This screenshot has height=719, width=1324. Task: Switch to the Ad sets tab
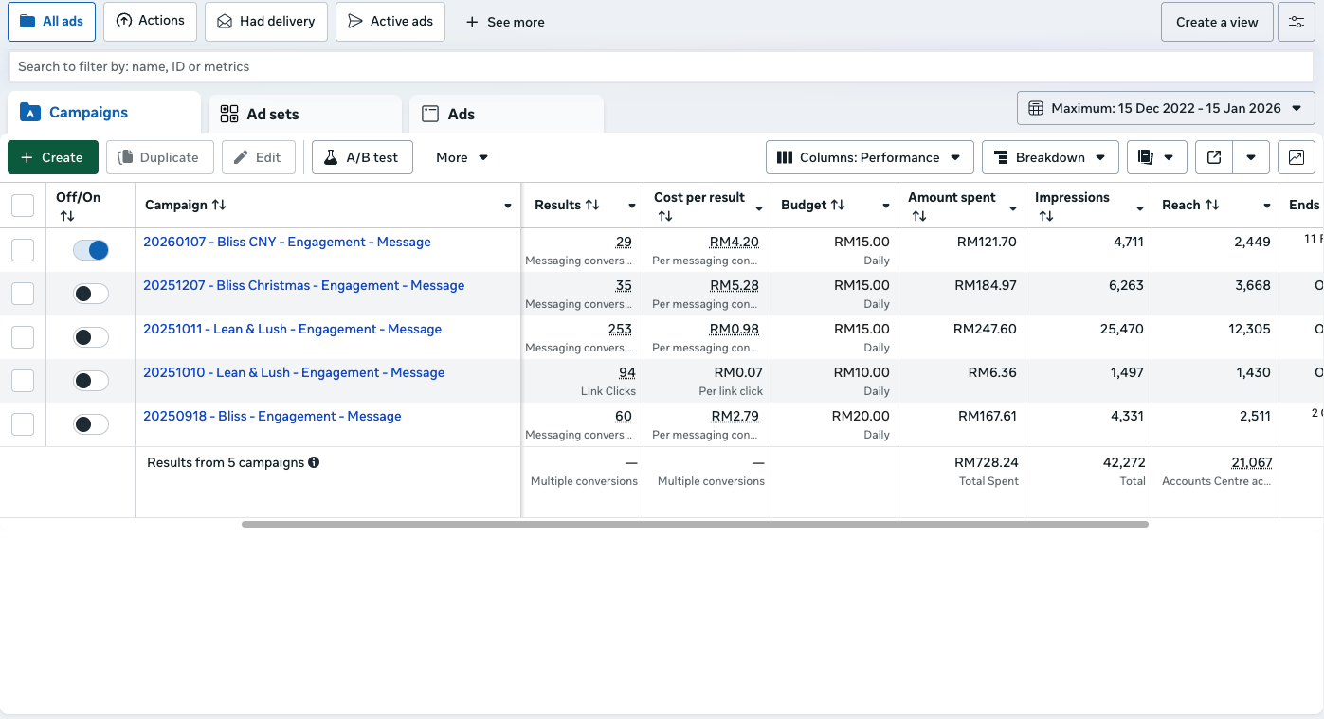[x=305, y=114]
